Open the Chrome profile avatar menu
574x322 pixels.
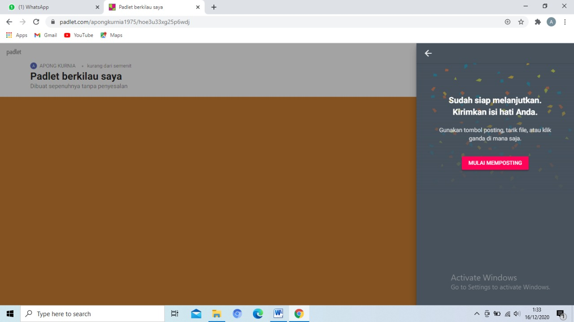(x=551, y=21)
